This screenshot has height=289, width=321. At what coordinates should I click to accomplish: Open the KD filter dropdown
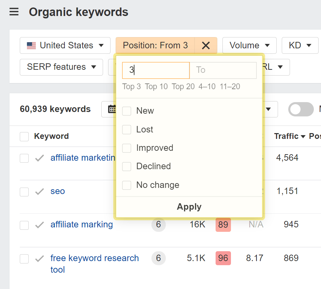point(300,45)
